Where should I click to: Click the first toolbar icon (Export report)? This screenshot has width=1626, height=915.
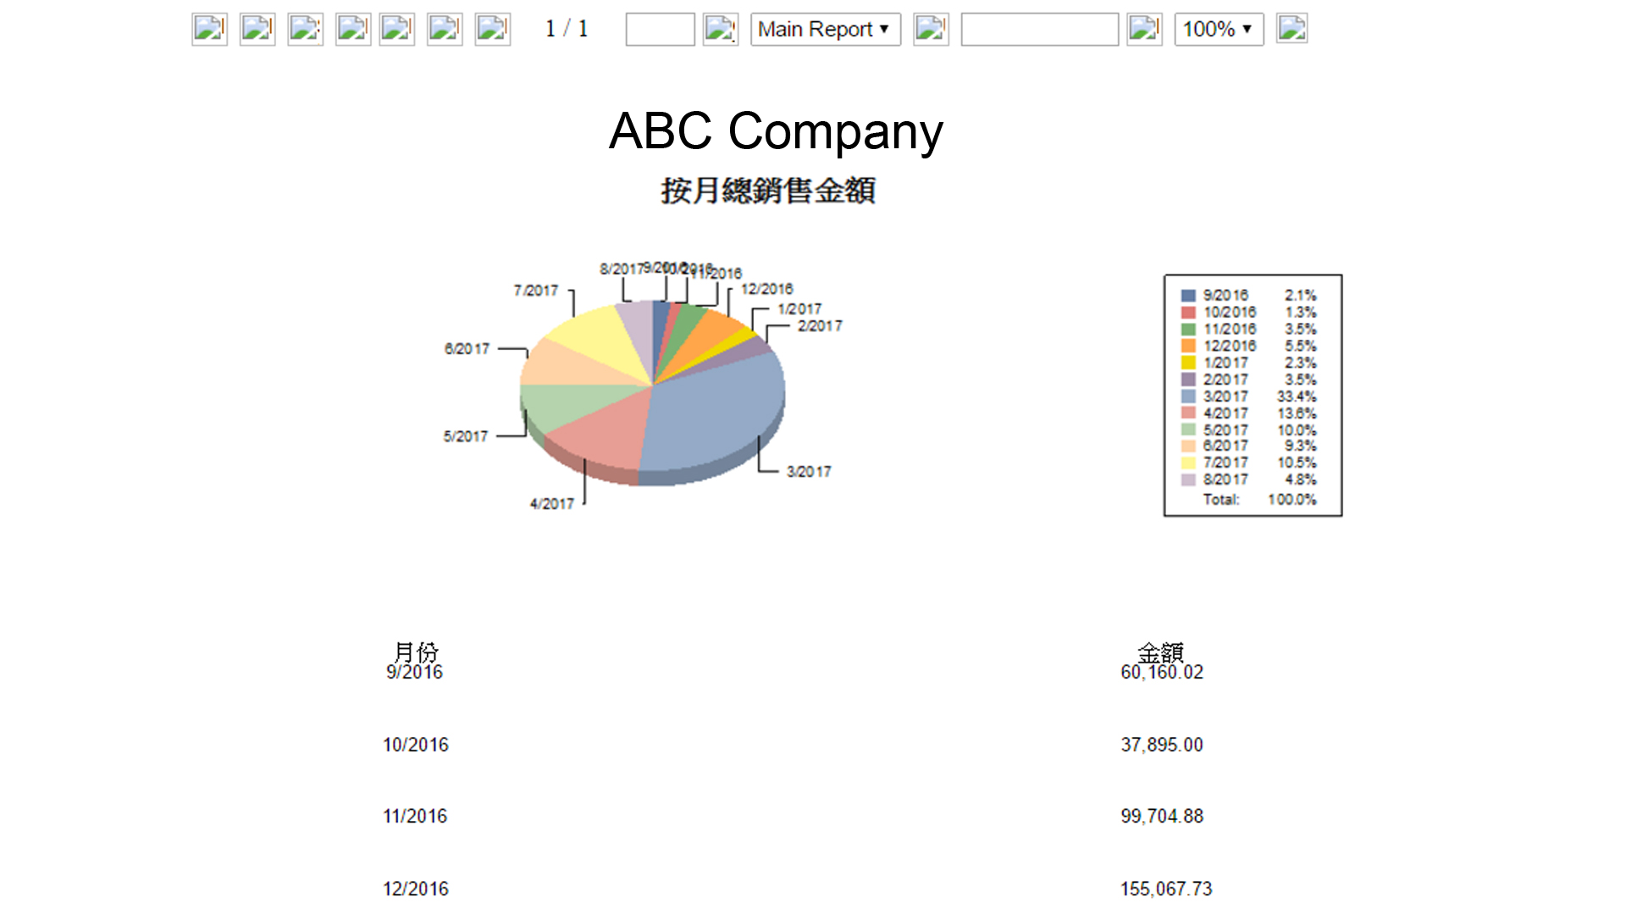pyautogui.click(x=209, y=29)
